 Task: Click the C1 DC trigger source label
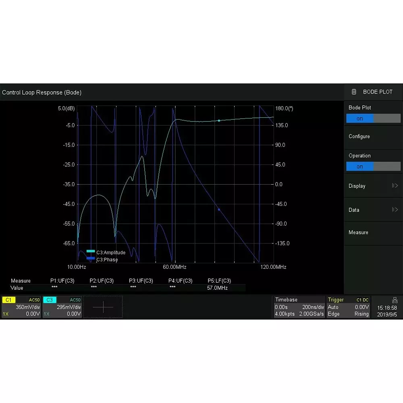click(x=362, y=300)
